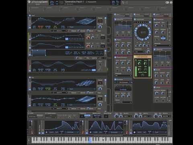
Task: Open Phase Distortion waveform dropdown
Action: [123, 76]
